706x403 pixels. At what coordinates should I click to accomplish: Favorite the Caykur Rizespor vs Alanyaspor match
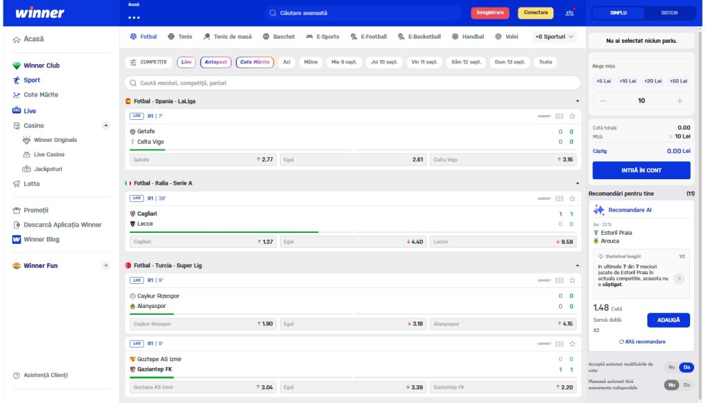572,280
